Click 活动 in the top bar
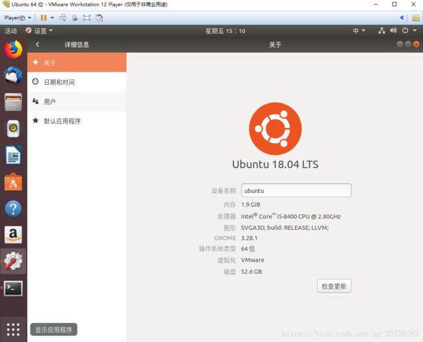The height and width of the screenshot is (342, 423). [x=11, y=31]
